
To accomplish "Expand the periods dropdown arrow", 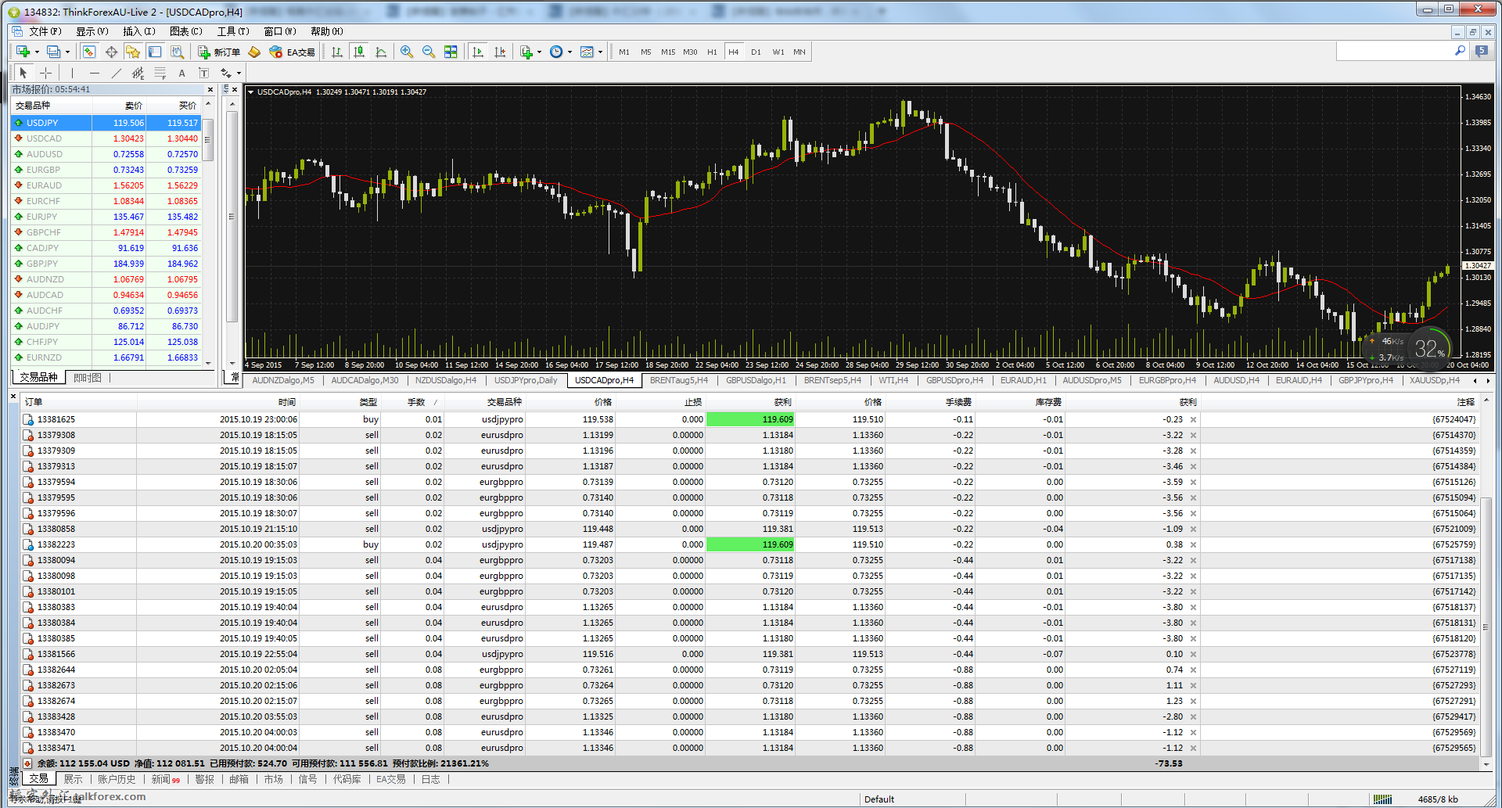I will click(x=570, y=52).
